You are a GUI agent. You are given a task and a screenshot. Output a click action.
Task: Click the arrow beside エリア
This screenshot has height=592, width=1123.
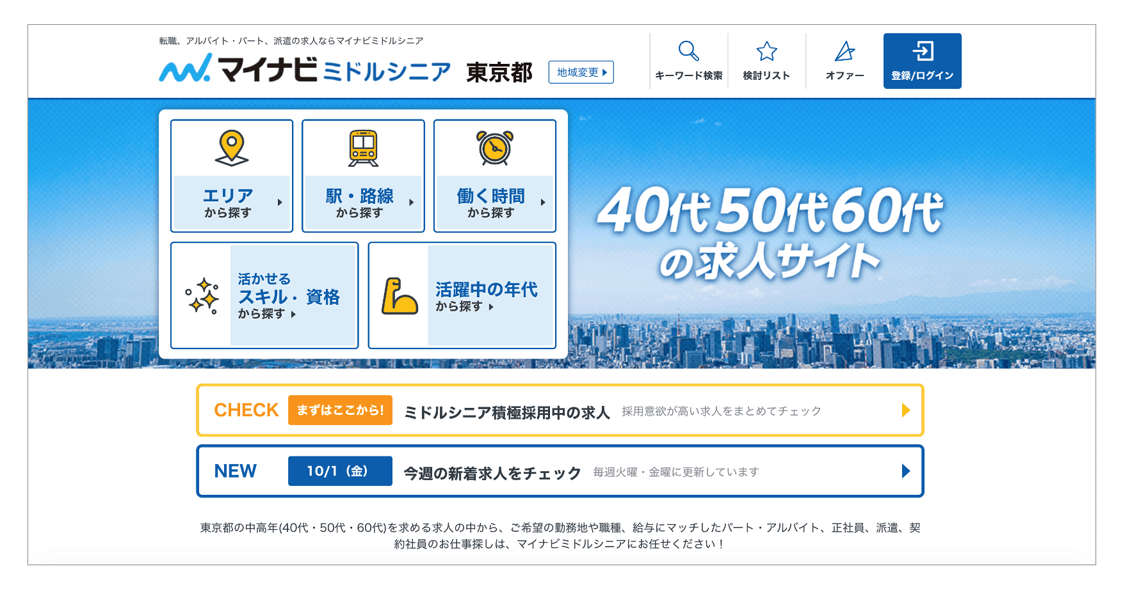pos(280,202)
